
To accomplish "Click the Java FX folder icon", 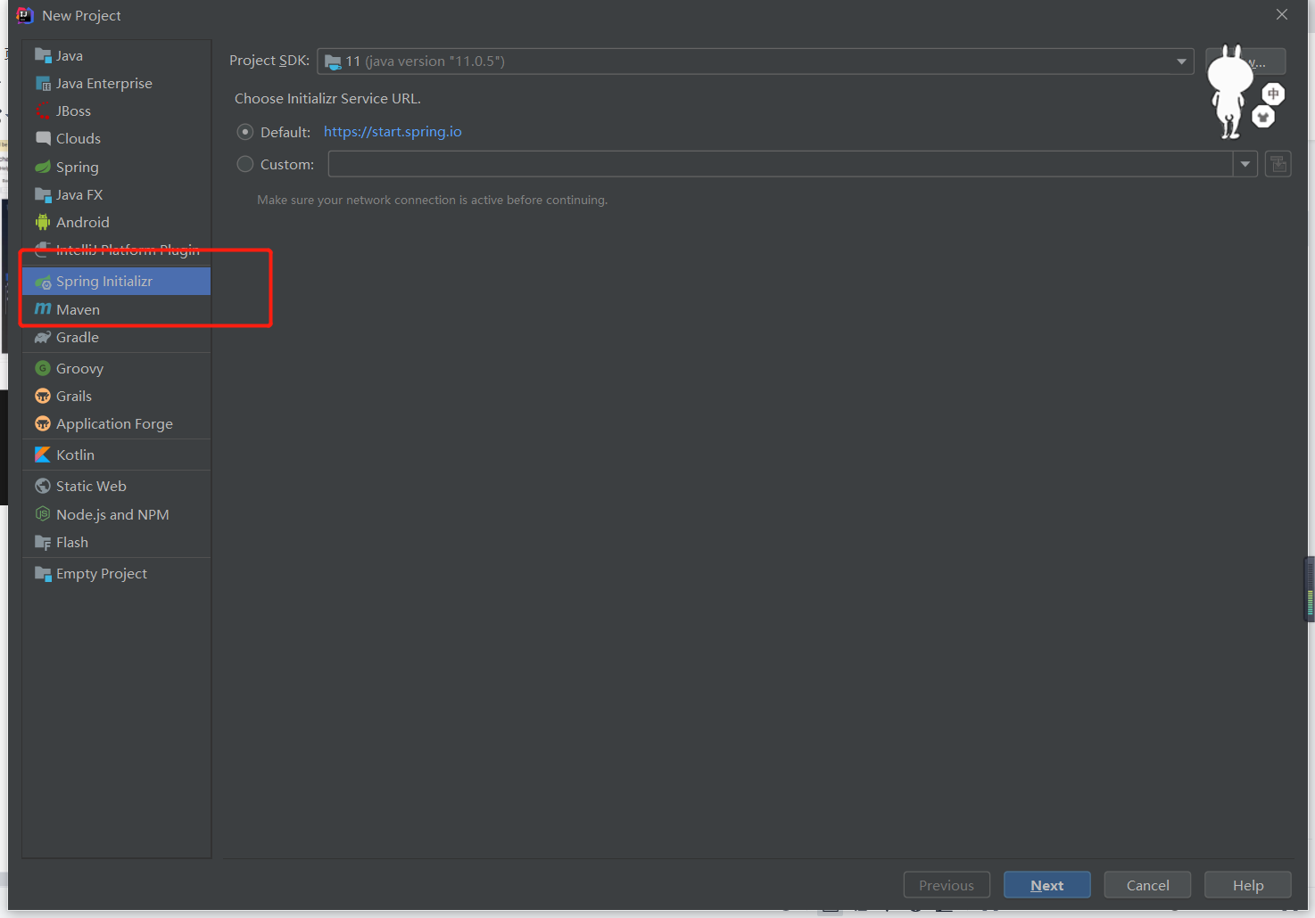I will pyautogui.click(x=43, y=194).
